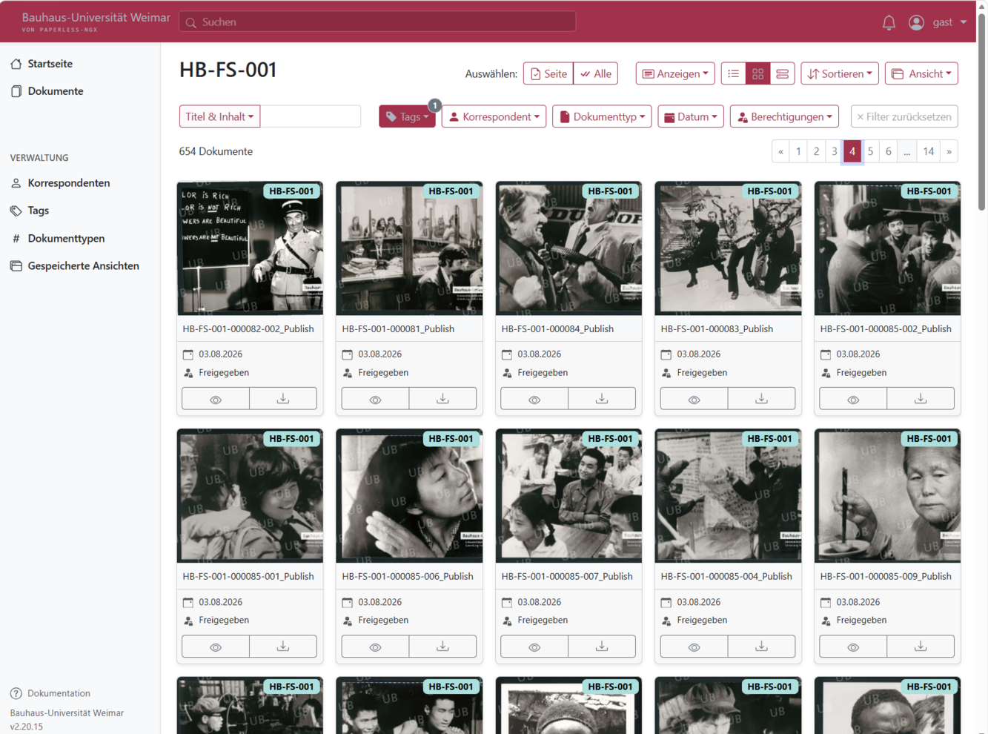Download HB-FS-001-000085-004_Publish
Screen dimensions: 988x734
pyautogui.click(x=761, y=647)
